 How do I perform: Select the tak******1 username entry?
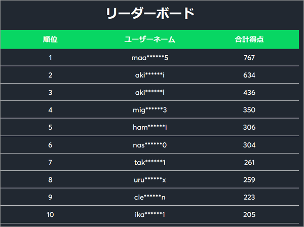click(149, 163)
